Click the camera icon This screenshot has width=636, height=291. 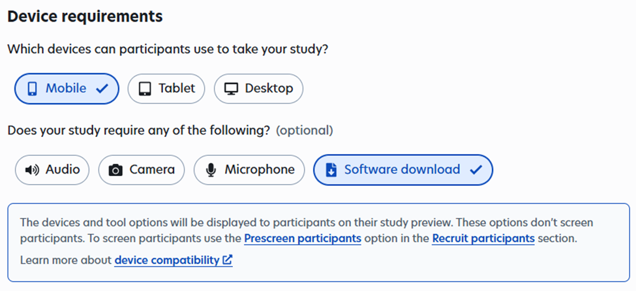[115, 170]
